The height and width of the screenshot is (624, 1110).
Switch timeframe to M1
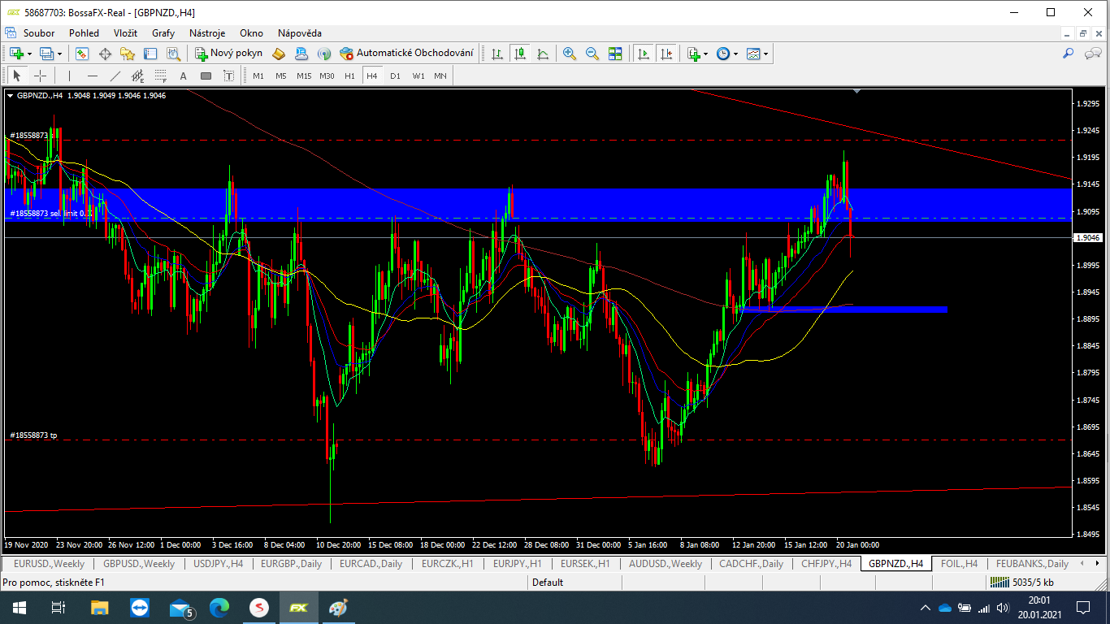258,76
